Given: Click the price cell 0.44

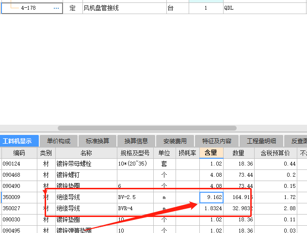Looking at the screenshot, I should click(x=275, y=164).
